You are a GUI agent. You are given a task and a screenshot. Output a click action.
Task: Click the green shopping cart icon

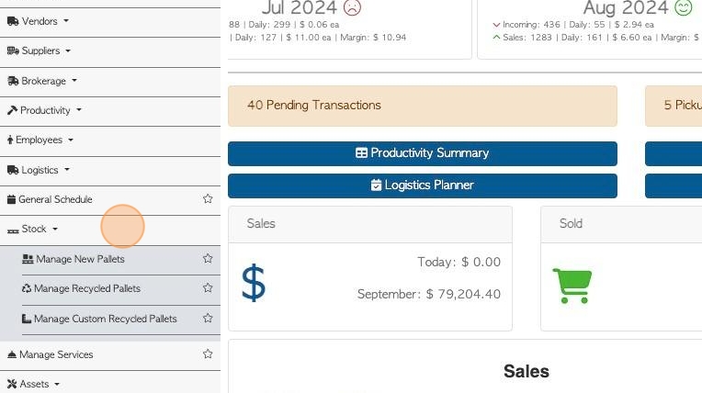pos(572,286)
